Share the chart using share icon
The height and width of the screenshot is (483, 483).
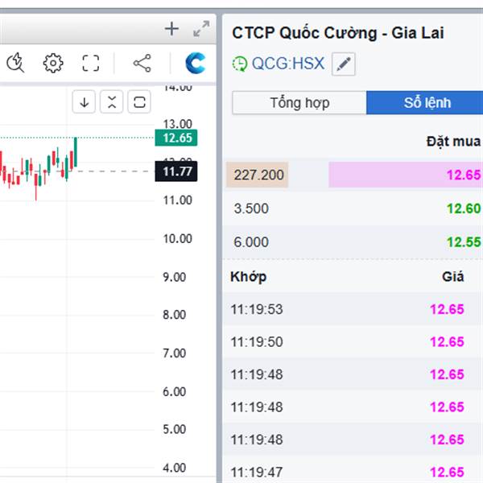click(x=142, y=63)
